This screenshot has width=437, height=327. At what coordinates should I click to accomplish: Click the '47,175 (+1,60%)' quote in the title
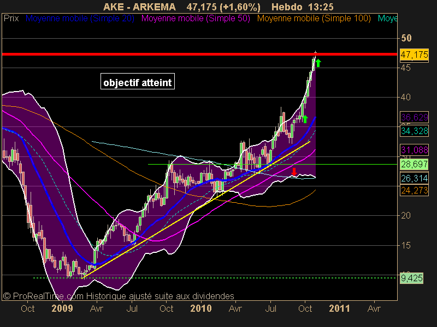point(223,7)
